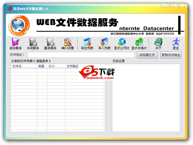Minimize the window
Screen dimensions: 193x145
click(x=164, y=5)
